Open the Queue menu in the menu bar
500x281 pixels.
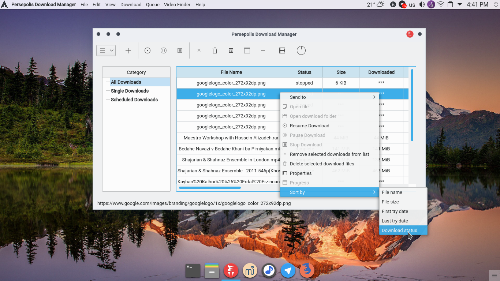(x=153, y=4)
